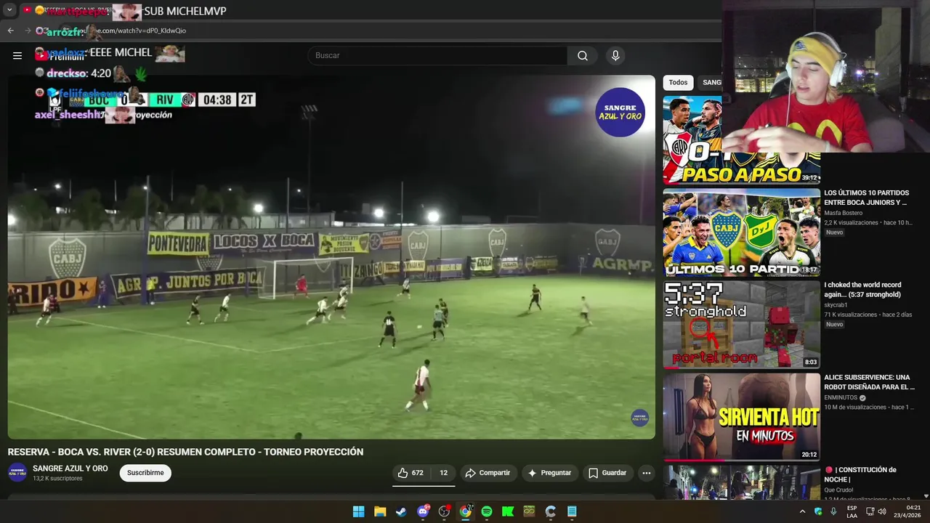Open ENMINUTOS channel name

tap(841, 397)
